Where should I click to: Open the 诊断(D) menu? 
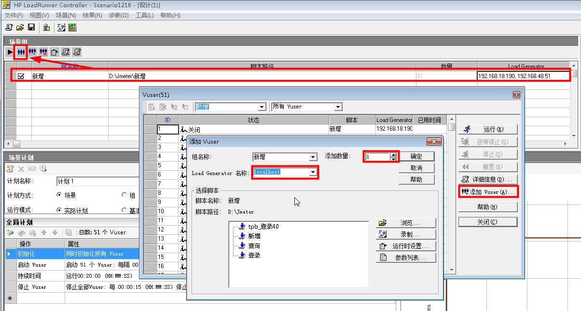[119, 15]
